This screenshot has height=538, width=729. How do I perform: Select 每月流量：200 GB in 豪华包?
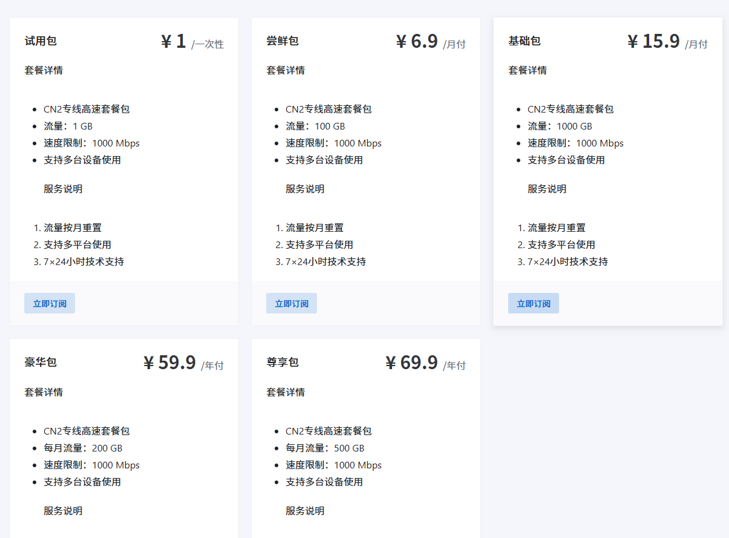(x=83, y=448)
